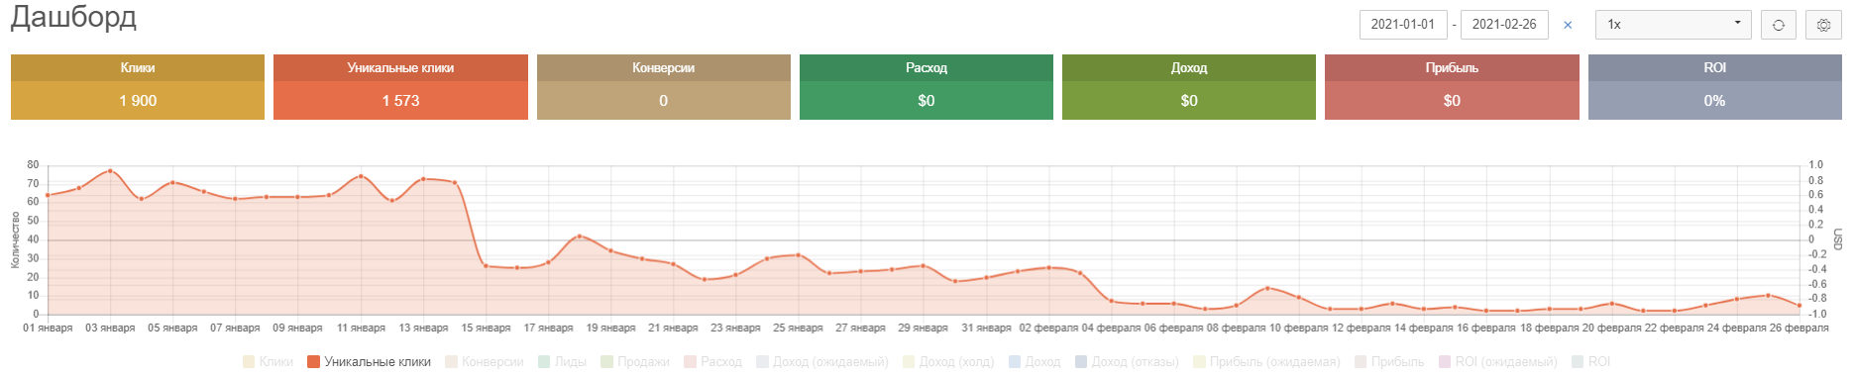Viewport: 1854px width, 378px height.
Task: Open dashboard settings gear icon
Action: coord(1823,25)
